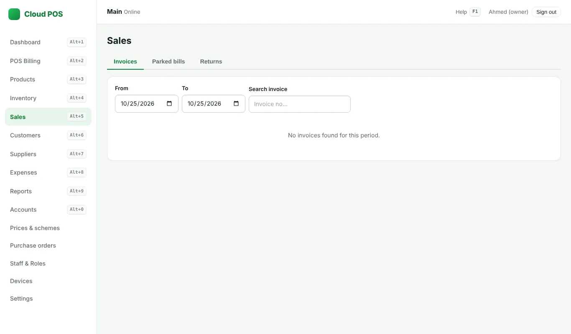The image size is (571, 334).
Task: Open Prices & schemes
Action: pos(48,228)
